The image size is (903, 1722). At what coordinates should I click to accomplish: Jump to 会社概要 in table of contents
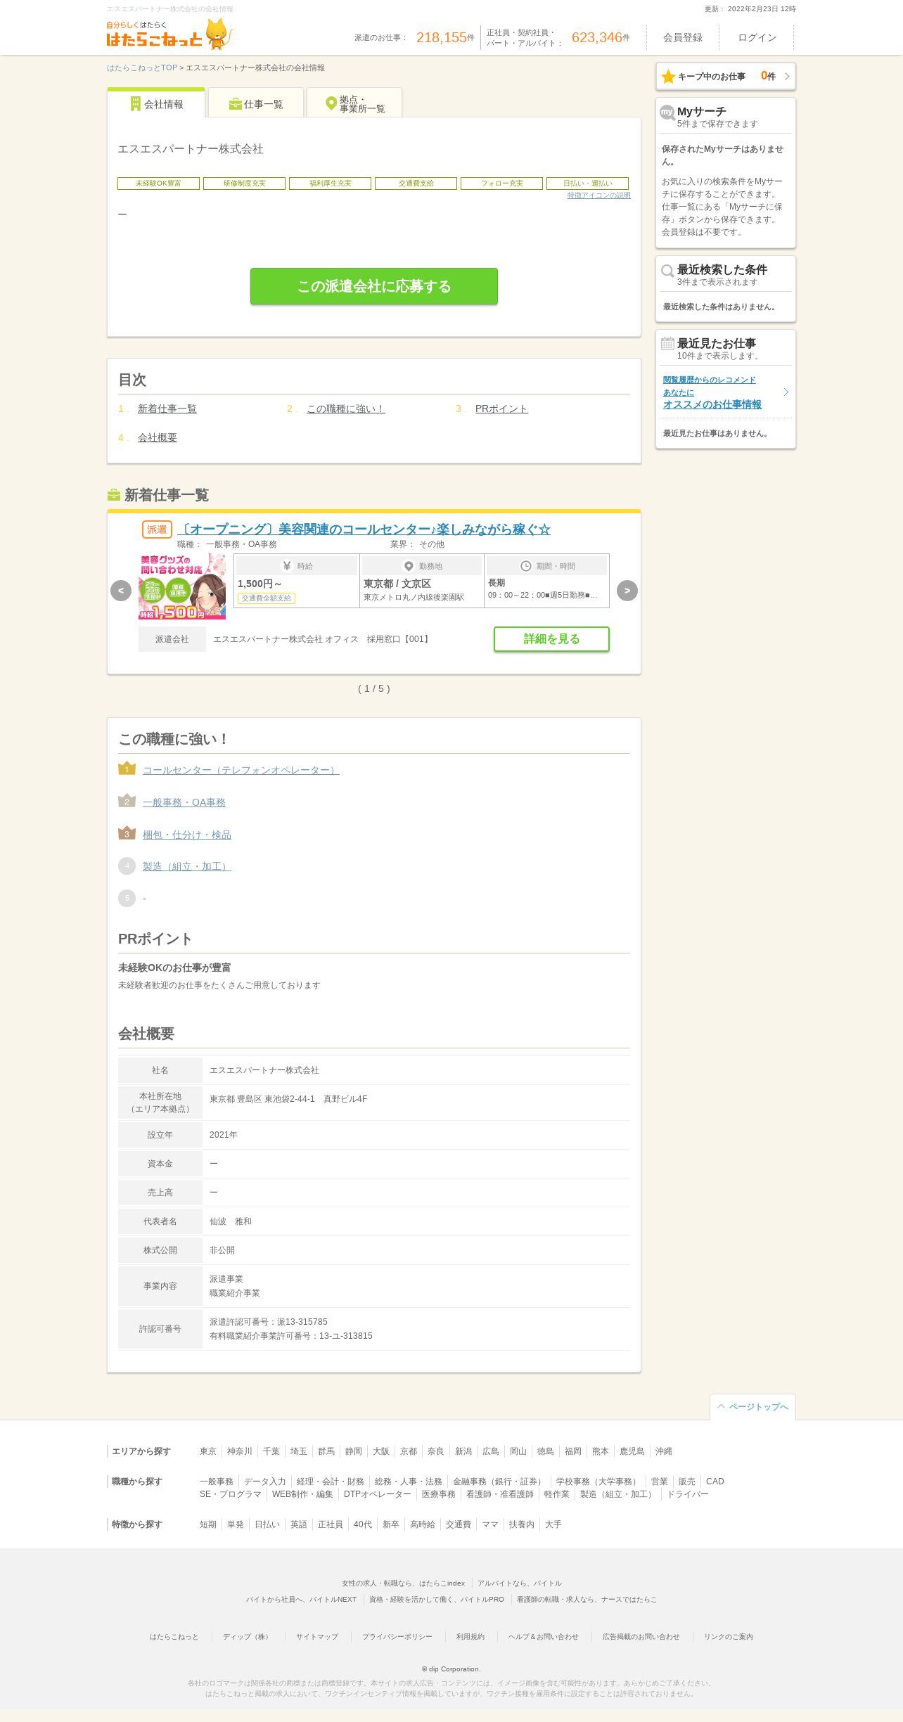point(158,438)
